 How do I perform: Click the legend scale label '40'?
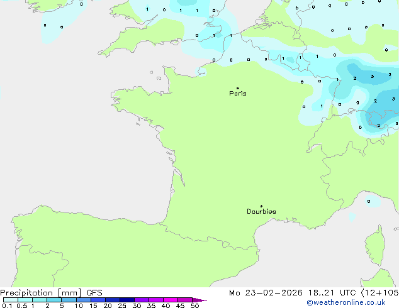pos(166,305)
